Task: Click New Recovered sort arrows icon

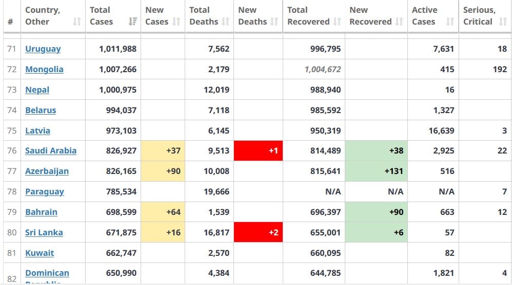Action: (399, 21)
